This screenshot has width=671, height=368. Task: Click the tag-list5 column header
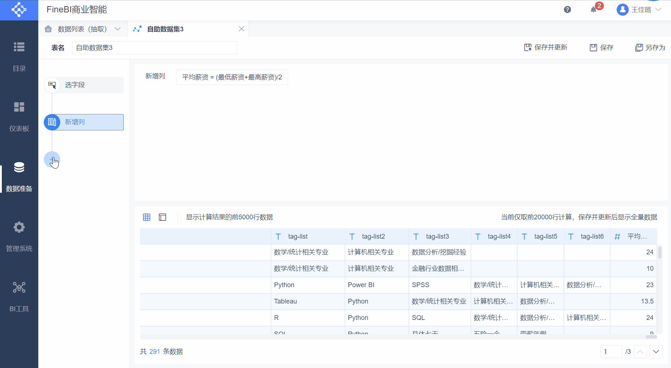click(540, 236)
